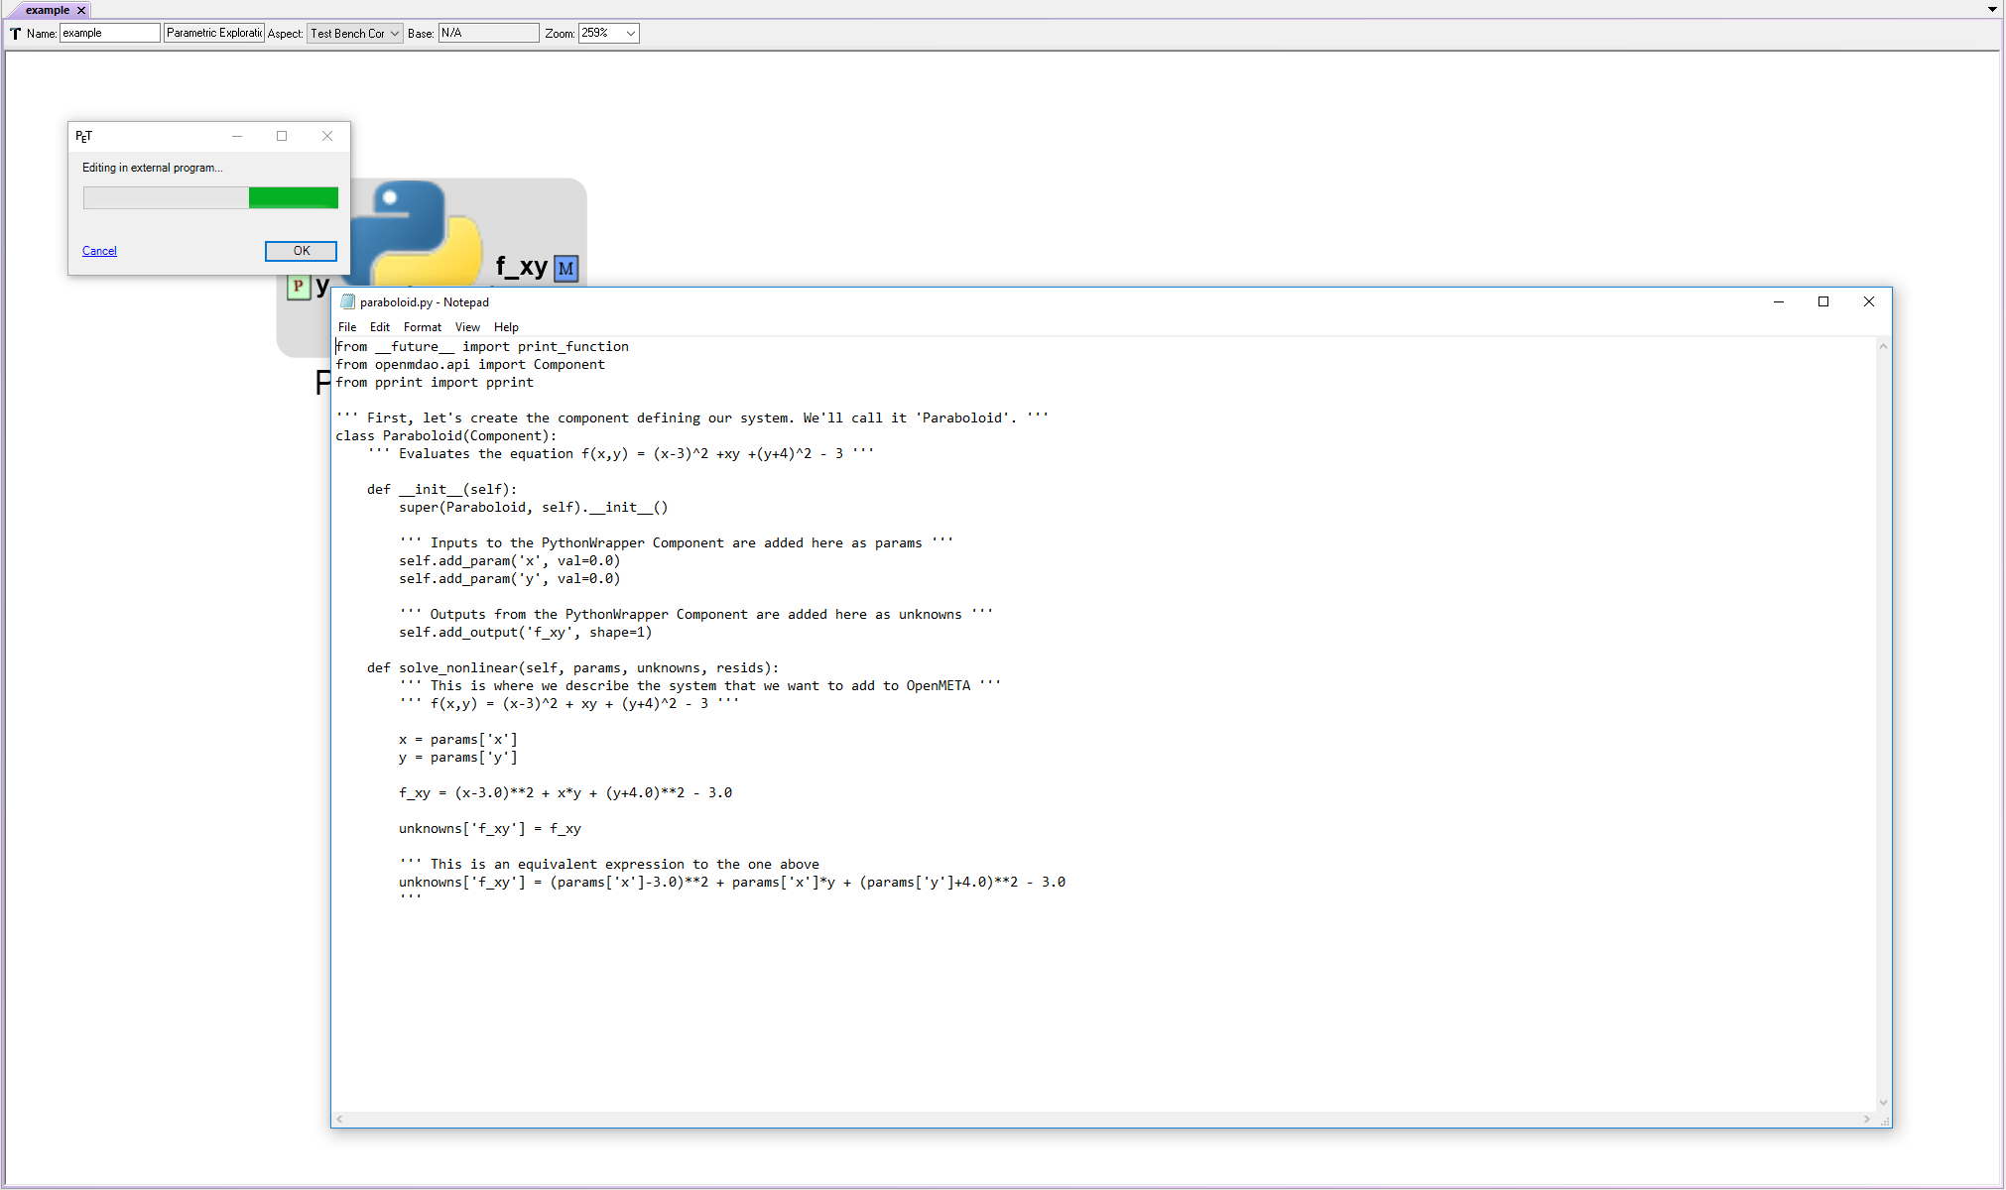This screenshot has height=1190, width=2006.
Task: Open the Aspect dropdown showing Test Bench
Action: (395, 33)
